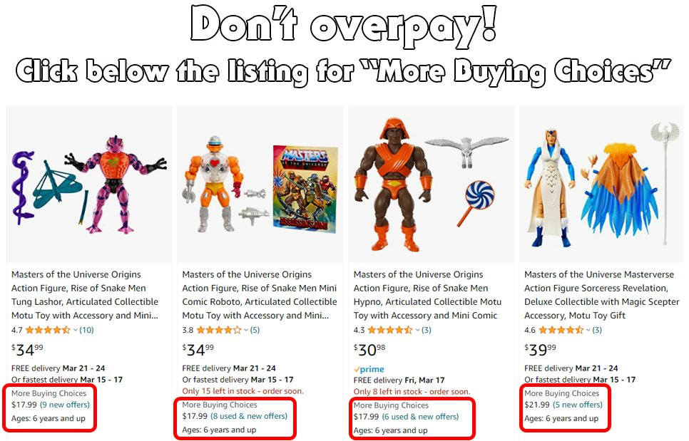Expand the 4.7 star rating popover arrow
The image size is (689, 441).
(x=75, y=330)
